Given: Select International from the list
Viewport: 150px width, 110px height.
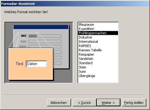Looking at the screenshot, I should pos(98,42).
